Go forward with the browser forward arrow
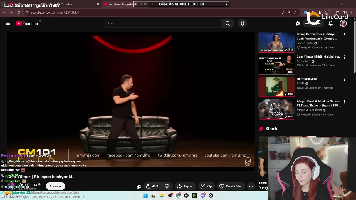Viewport: 356px width, 200px height. click(x=11, y=12)
